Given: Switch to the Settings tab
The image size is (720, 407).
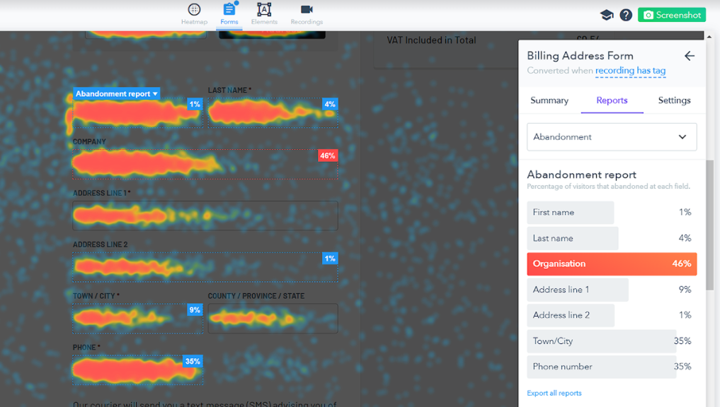Looking at the screenshot, I should tap(674, 100).
